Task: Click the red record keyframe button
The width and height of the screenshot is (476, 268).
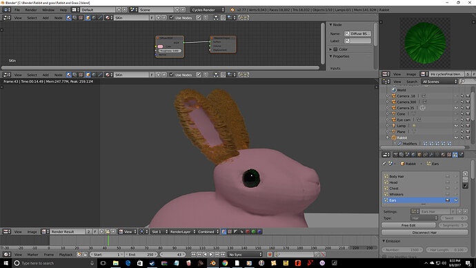Action: coord(270,254)
